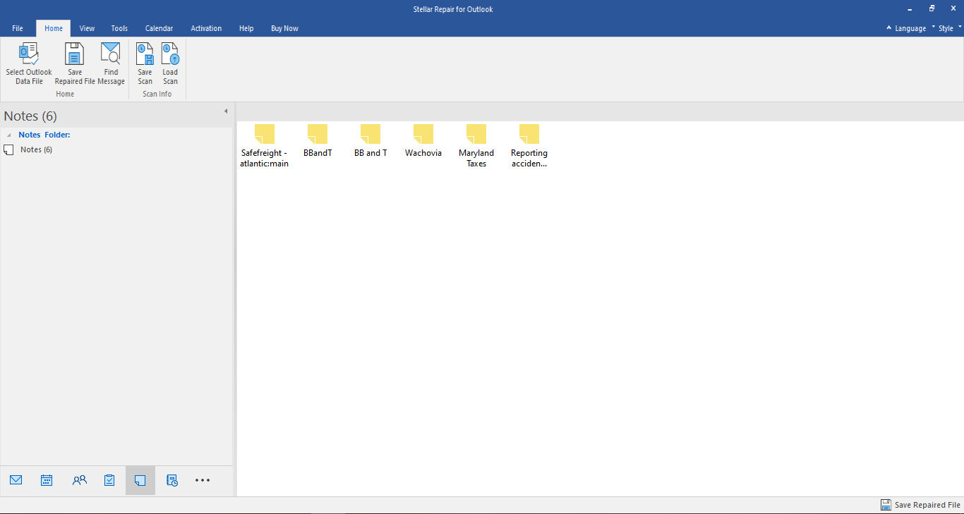964x514 pixels.
Task: Open the Maryland Taxes note
Action: point(476,146)
